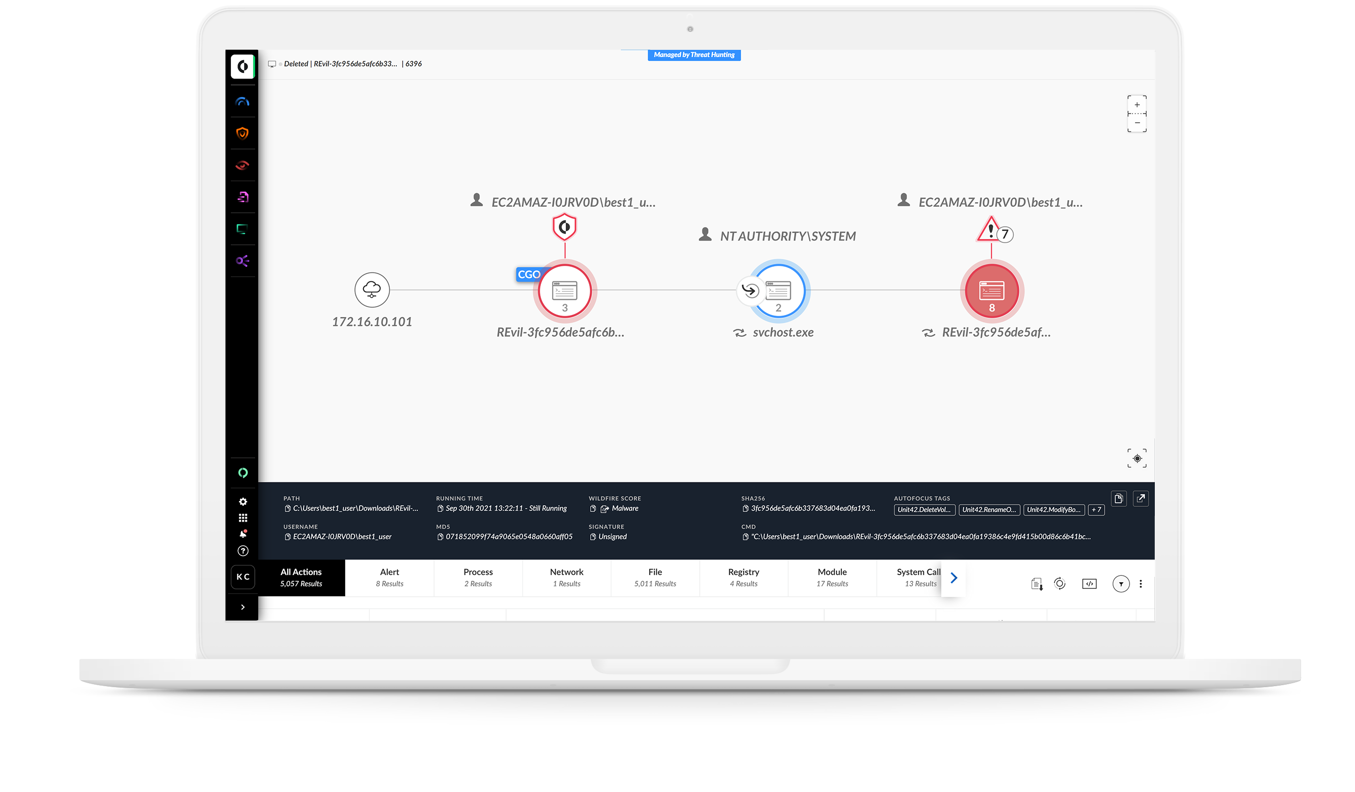Viewport: 1355px width, 792px height.
Task: Open the three-dot overflow menu near the filter
Action: (x=1141, y=583)
